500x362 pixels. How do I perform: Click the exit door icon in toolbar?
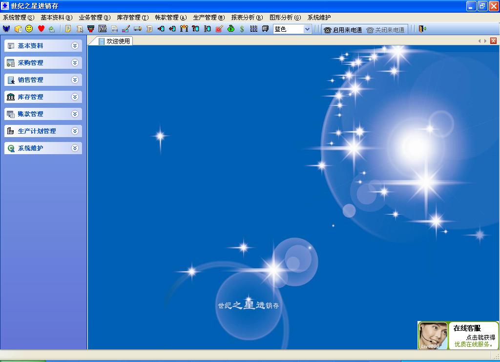[x=422, y=29]
